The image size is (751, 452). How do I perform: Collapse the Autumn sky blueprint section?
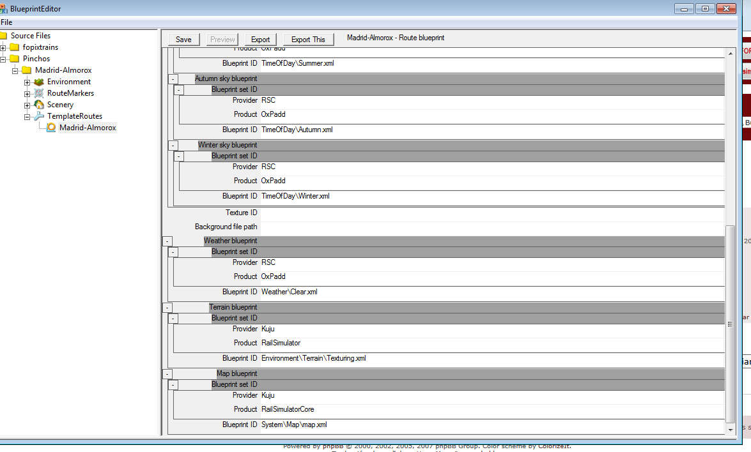pyautogui.click(x=173, y=79)
